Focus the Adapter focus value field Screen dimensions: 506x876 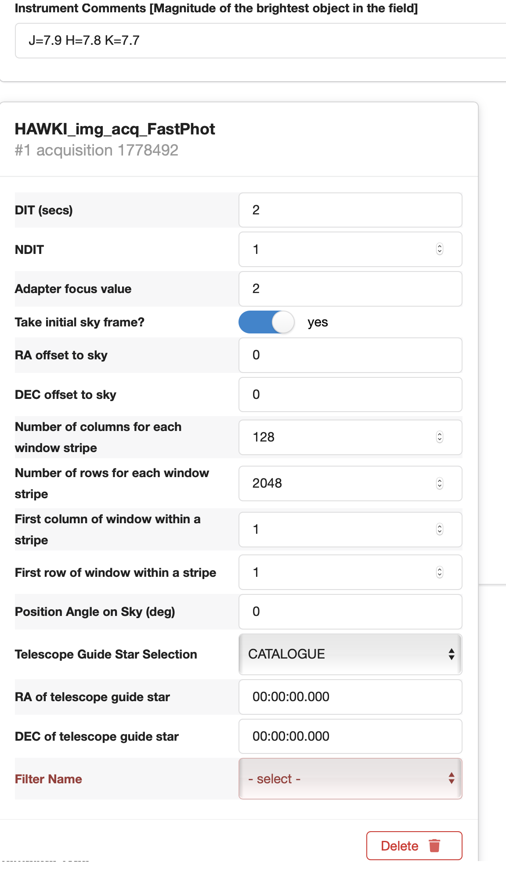point(350,289)
